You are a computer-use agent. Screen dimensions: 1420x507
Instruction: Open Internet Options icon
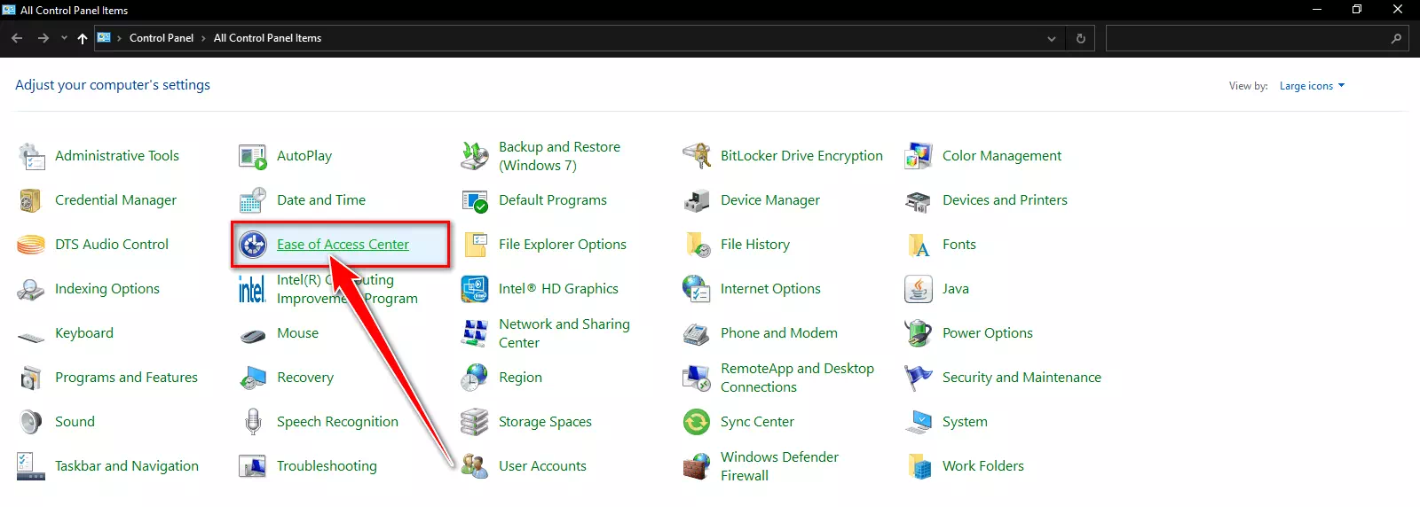pyautogui.click(x=697, y=289)
